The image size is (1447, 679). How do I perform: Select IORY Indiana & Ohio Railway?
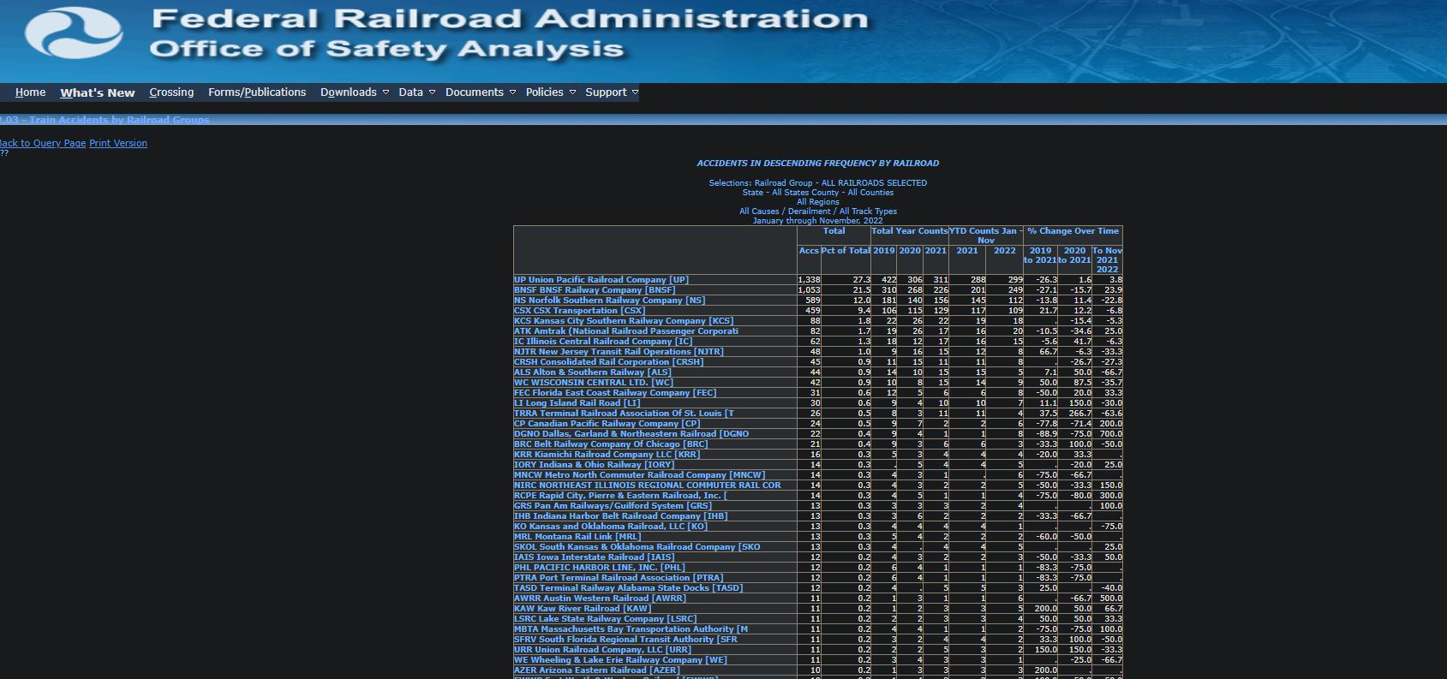595,465
